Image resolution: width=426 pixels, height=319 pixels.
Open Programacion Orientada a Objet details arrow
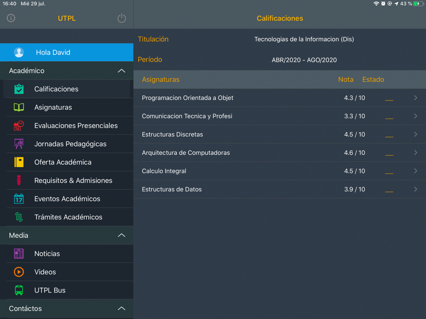[x=415, y=98]
